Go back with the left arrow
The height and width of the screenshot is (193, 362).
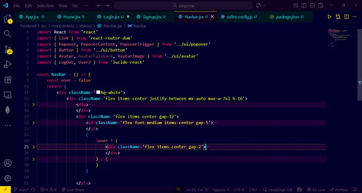tap(99, 5)
